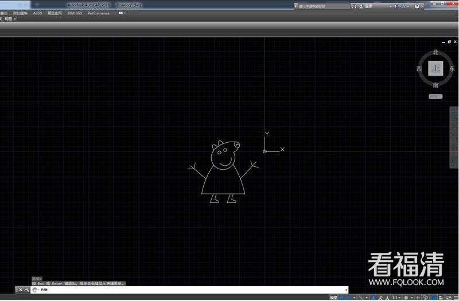Toggle snap mode in status bar
Image resolution: width=459 pixels, height=301 pixels.
click(x=349, y=298)
